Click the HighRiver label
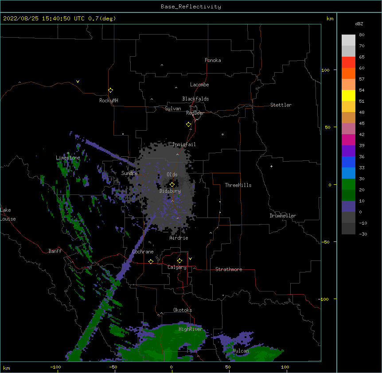 click(x=191, y=329)
